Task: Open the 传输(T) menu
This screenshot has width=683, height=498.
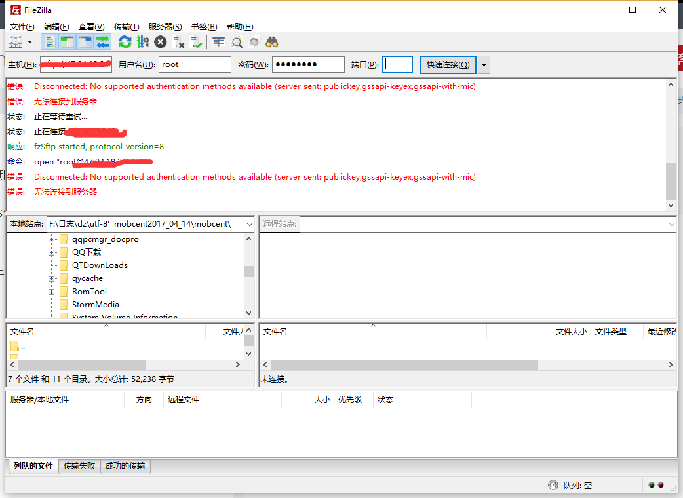Action: click(127, 27)
